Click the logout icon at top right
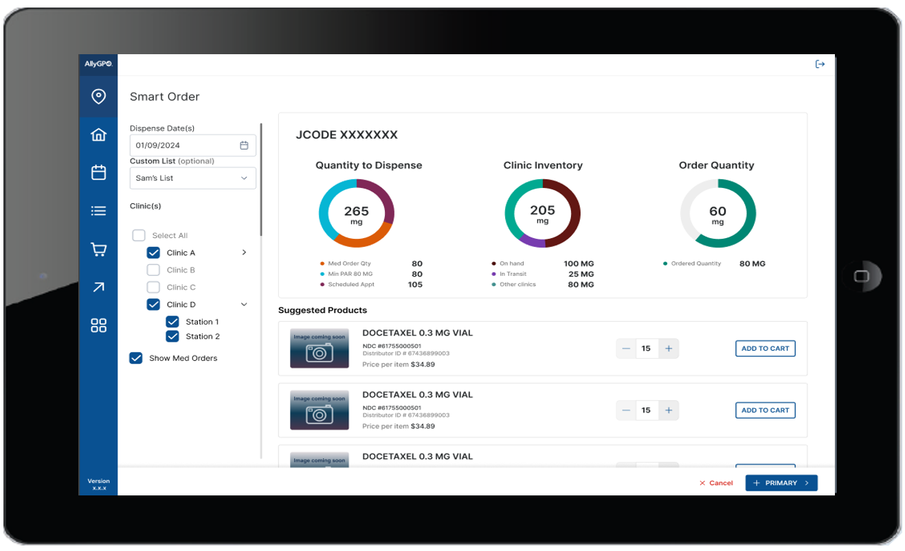905x551 pixels. tap(820, 65)
